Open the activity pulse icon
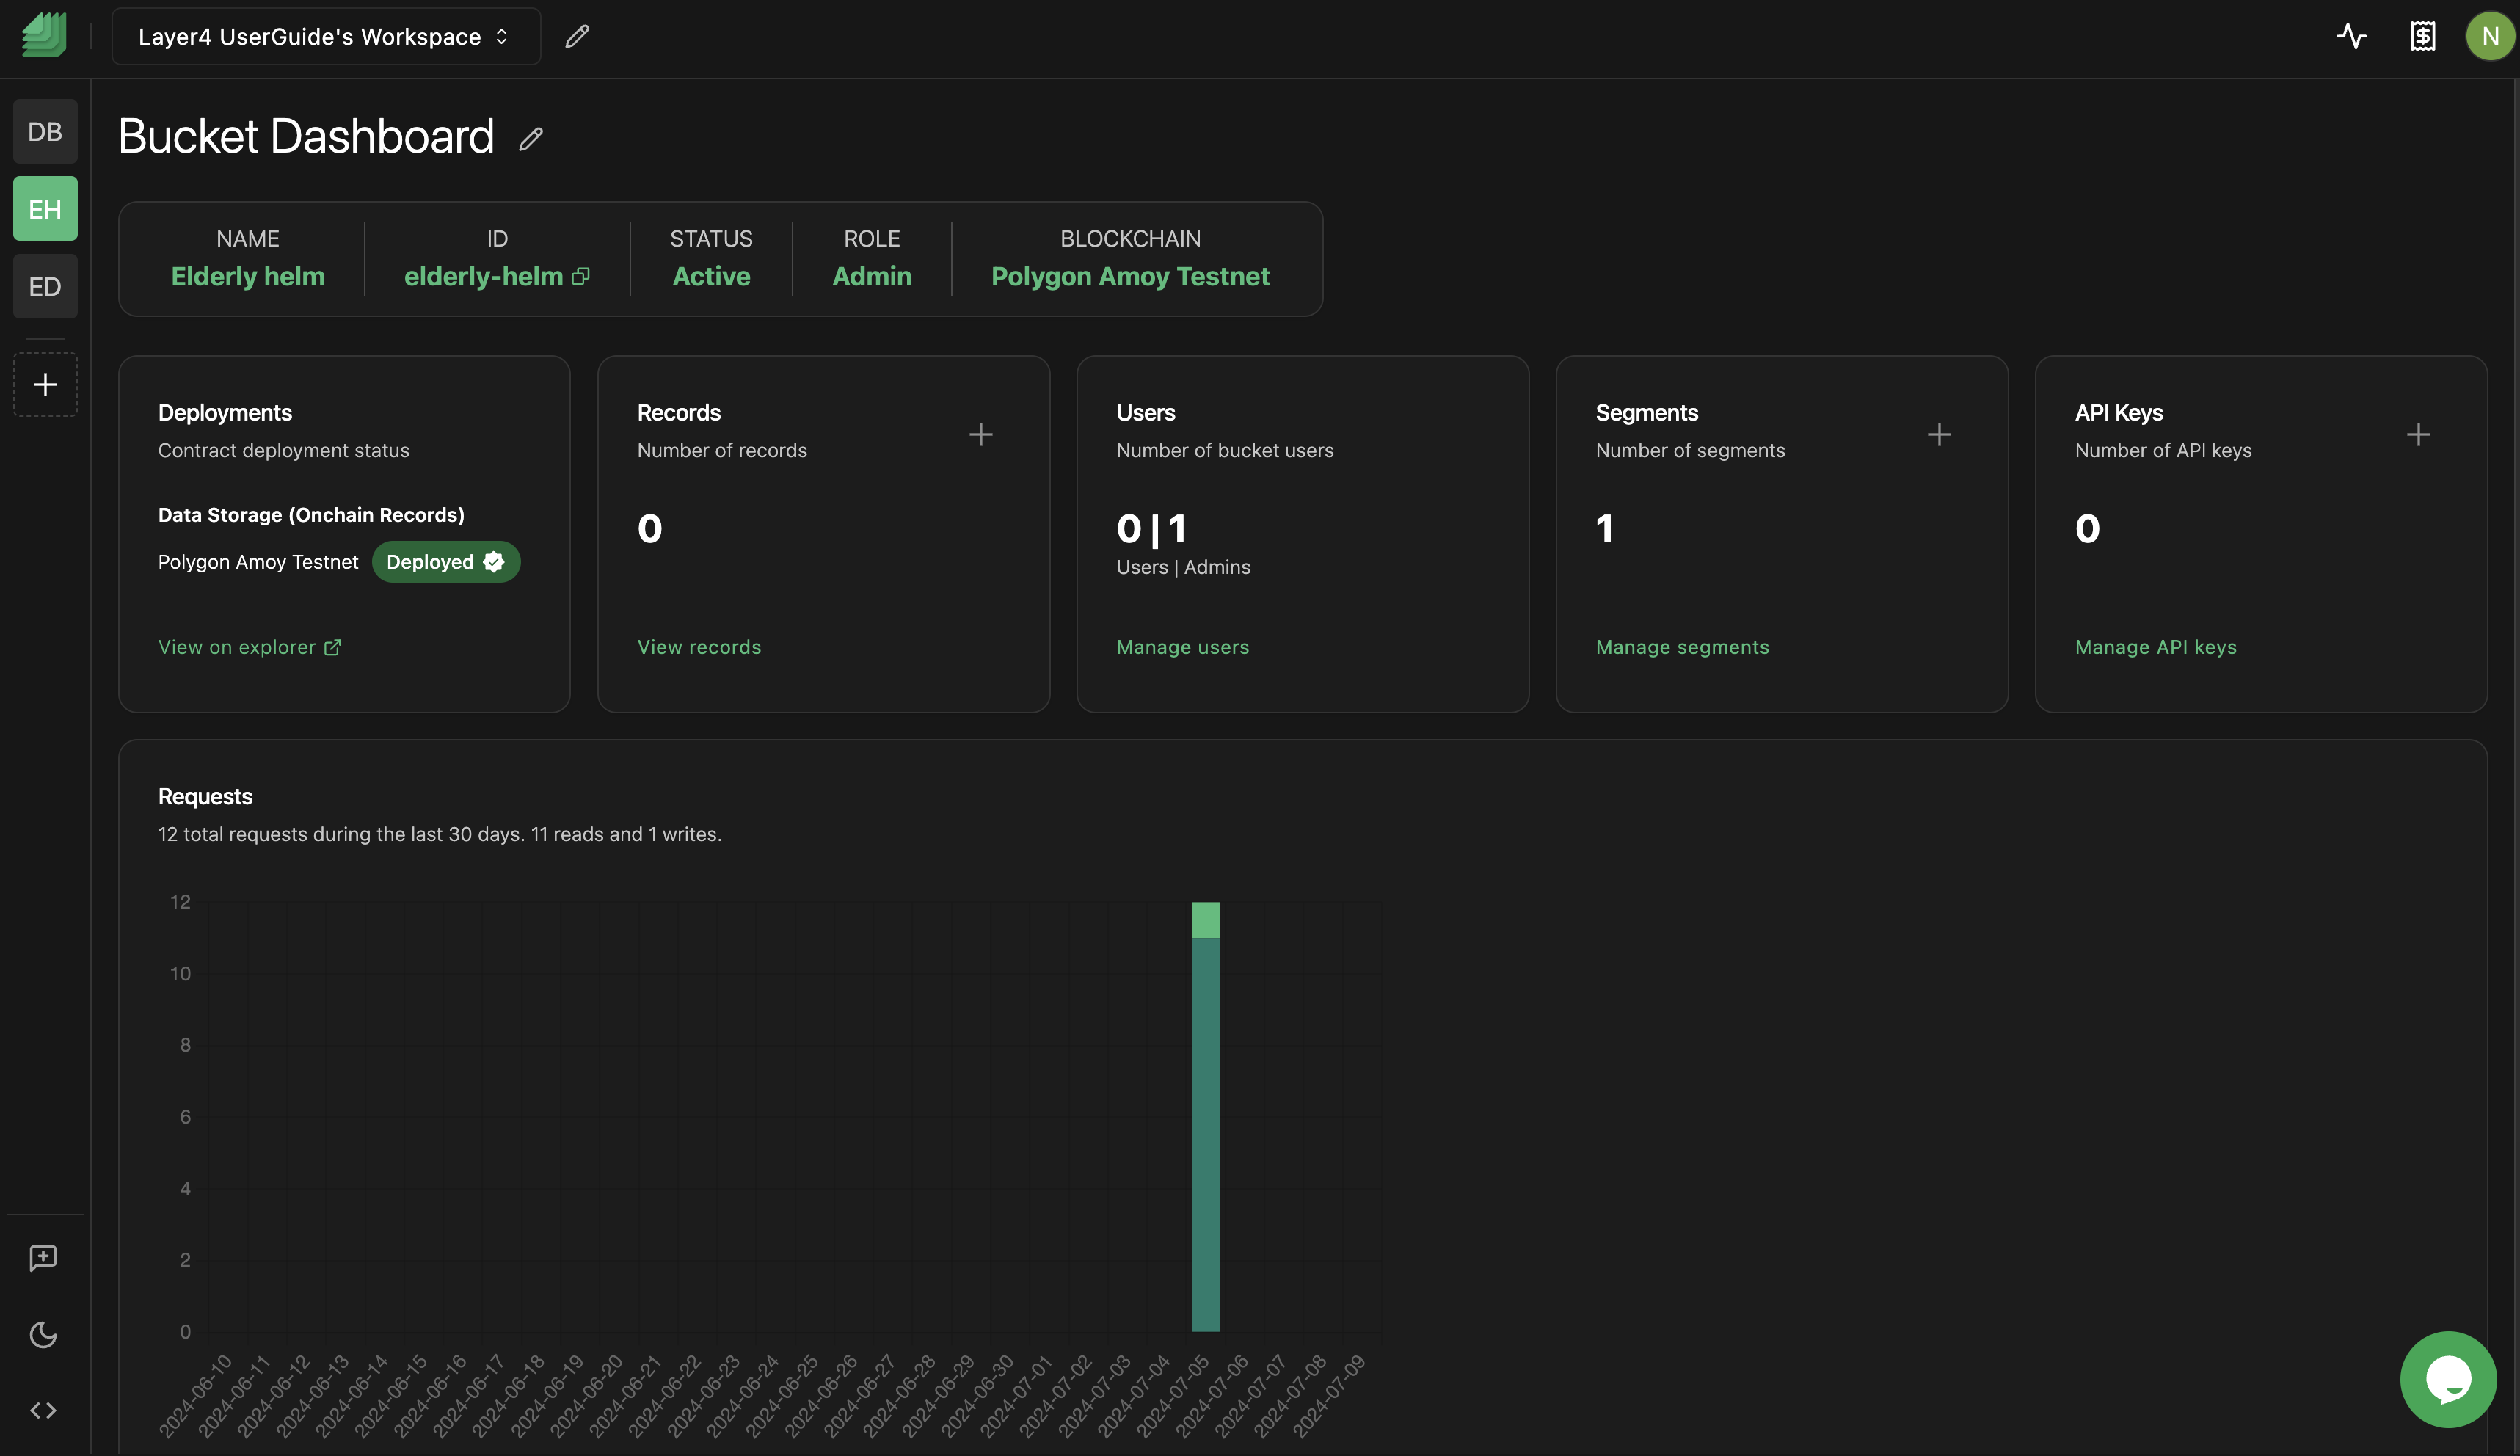The image size is (2520, 1456). (x=2352, y=37)
